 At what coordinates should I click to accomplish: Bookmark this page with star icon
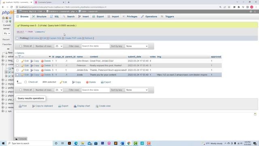click(229, 7)
